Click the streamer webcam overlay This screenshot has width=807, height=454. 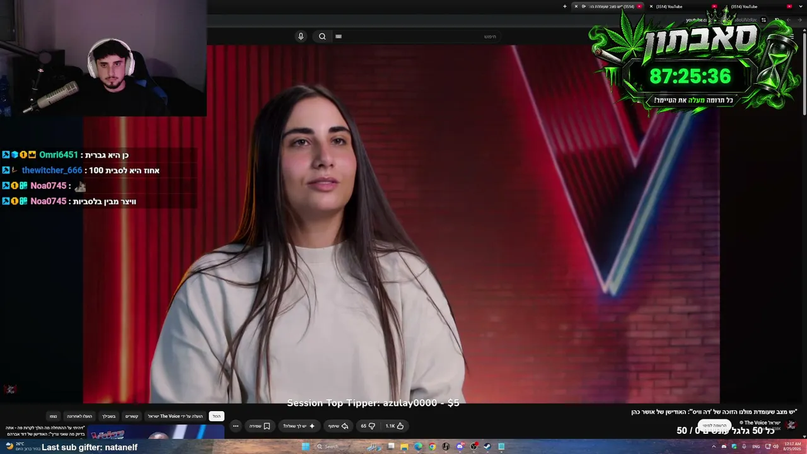point(103,59)
